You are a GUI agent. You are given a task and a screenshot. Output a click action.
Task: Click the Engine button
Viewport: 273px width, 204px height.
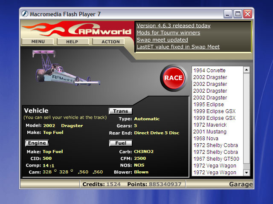(37, 143)
